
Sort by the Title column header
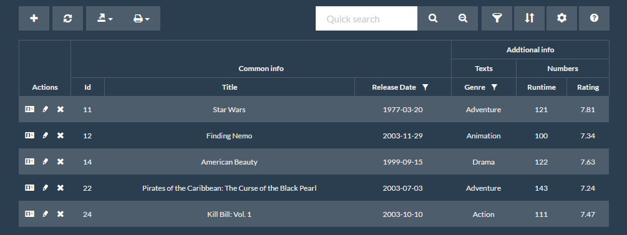[230, 87]
